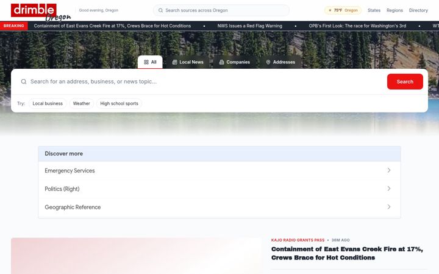Switch to the Companies tab

(234, 62)
